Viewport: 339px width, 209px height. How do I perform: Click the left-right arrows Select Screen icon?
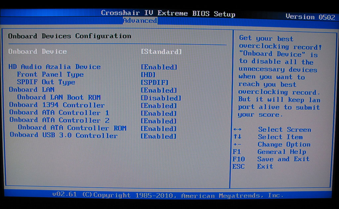[237, 130]
